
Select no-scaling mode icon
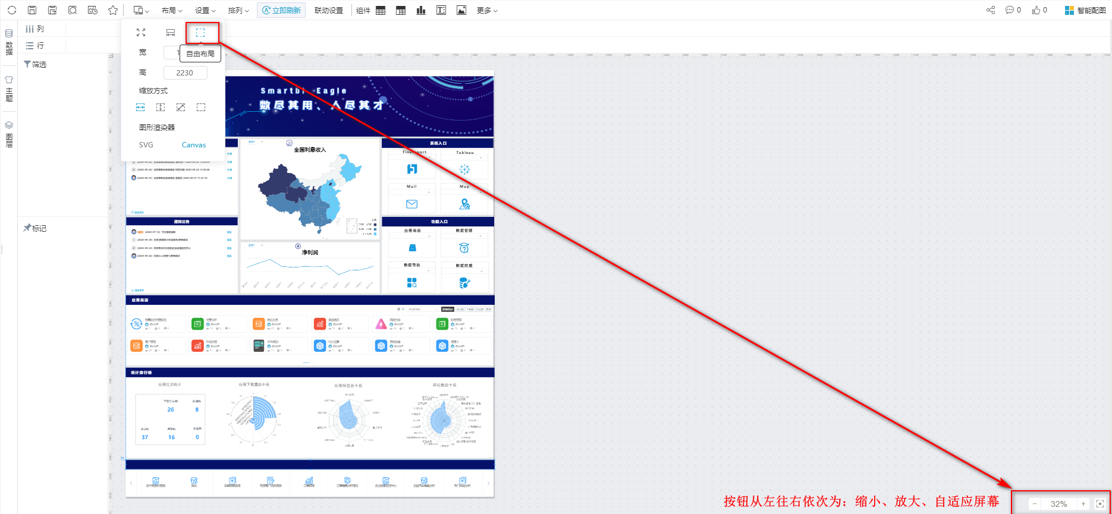pyautogui.click(x=201, y=107)
